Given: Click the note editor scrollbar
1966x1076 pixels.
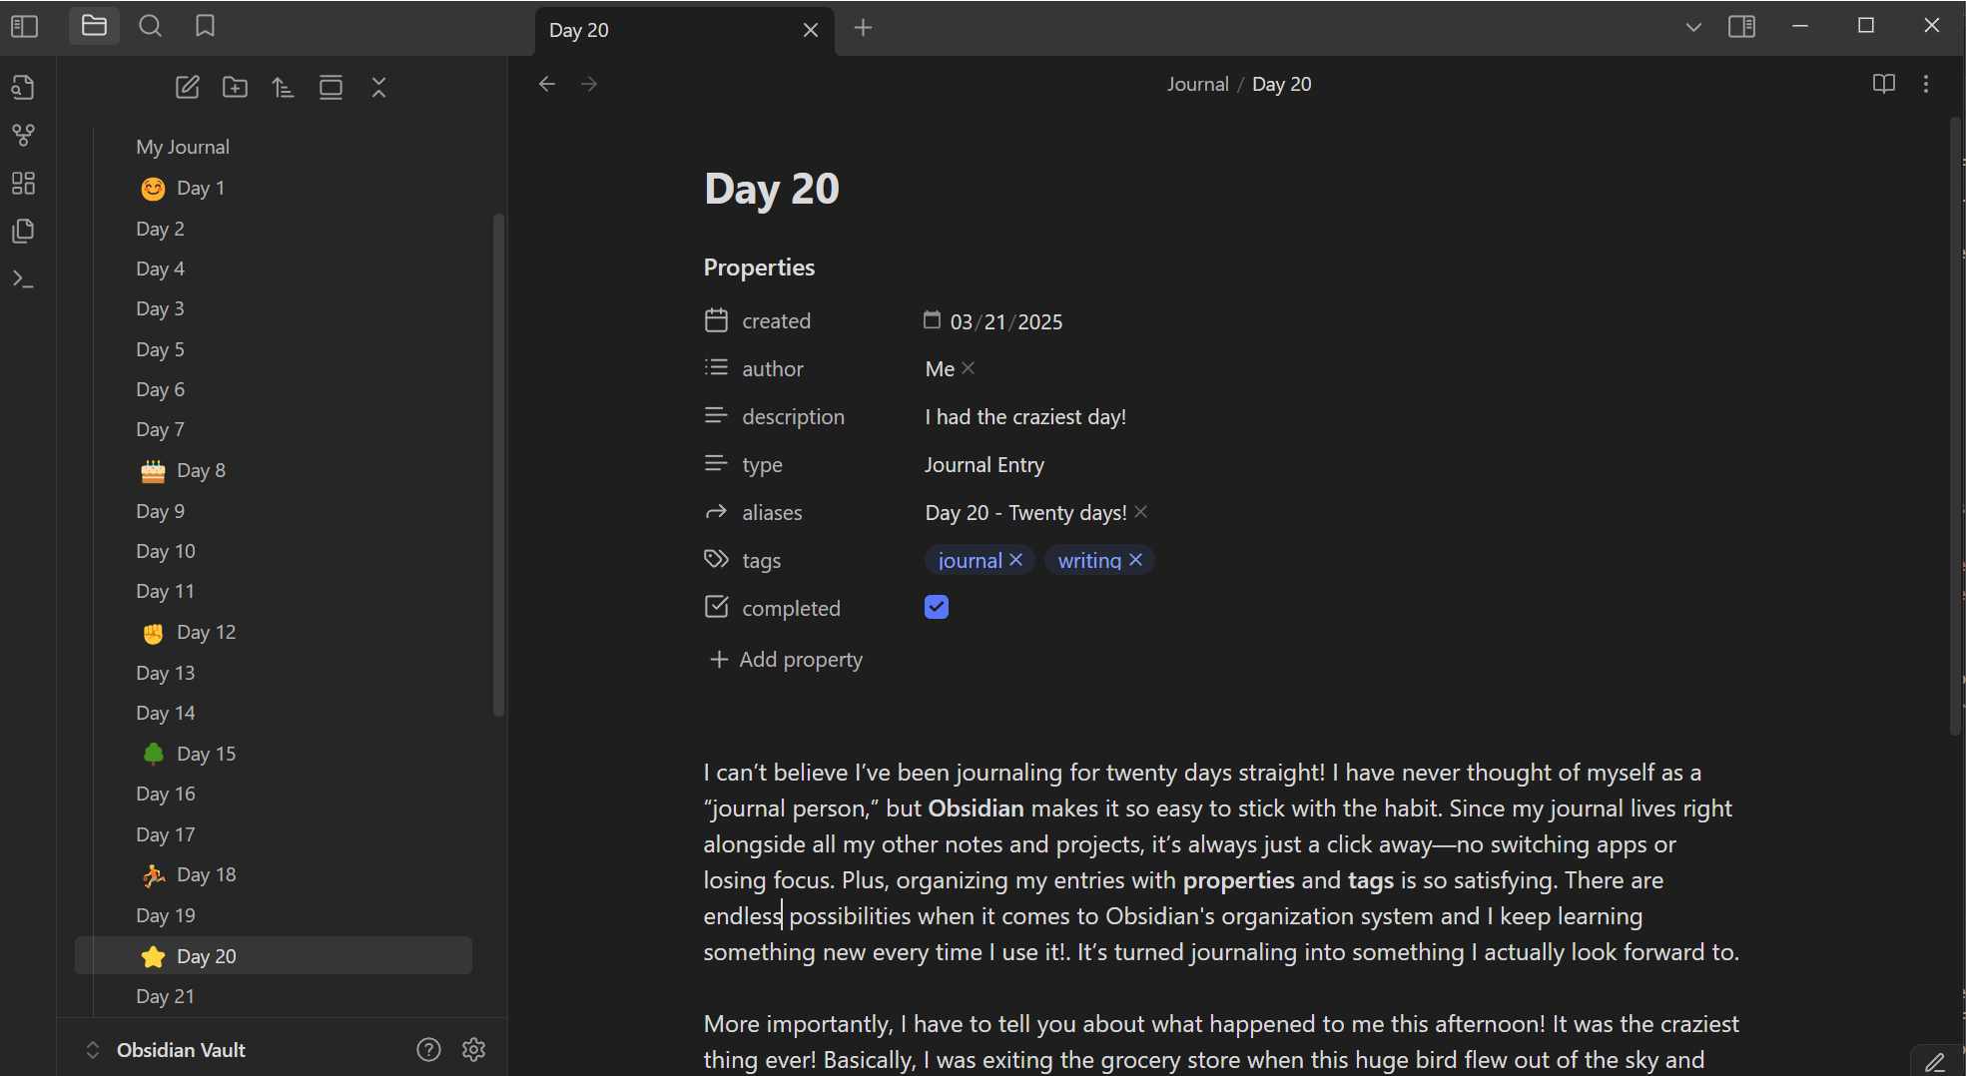Looking at the screenshot, I should point(1956,426).
